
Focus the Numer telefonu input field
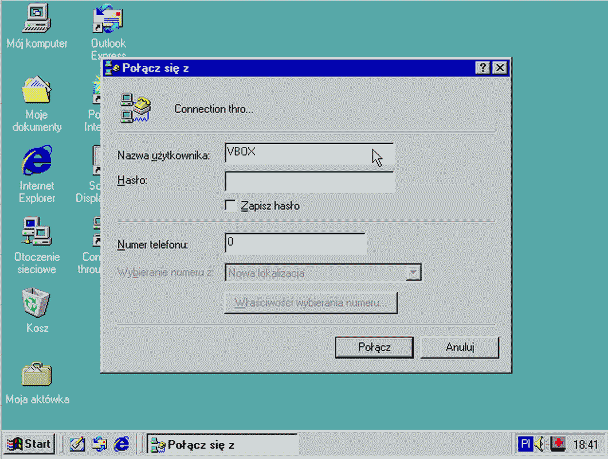pyautogui.click(x=296, y=243)
